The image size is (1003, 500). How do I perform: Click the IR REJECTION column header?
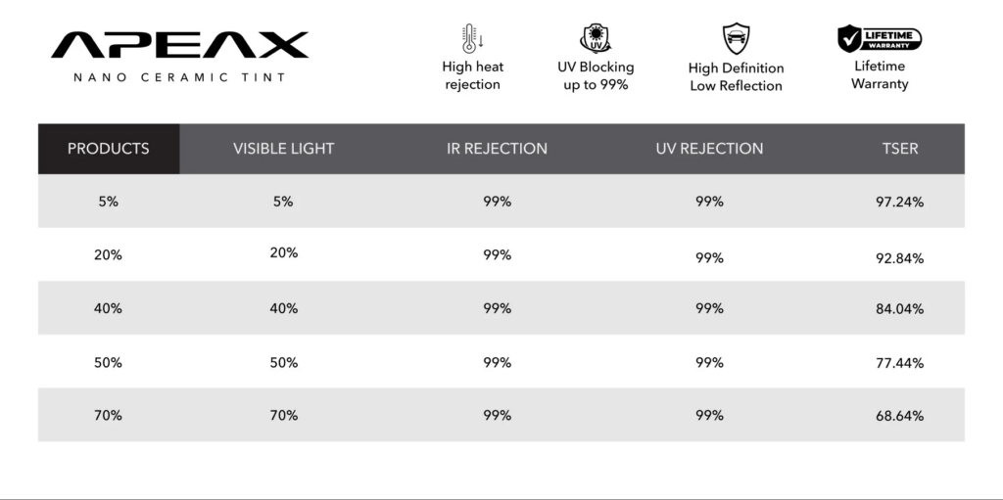click(497, 149)
